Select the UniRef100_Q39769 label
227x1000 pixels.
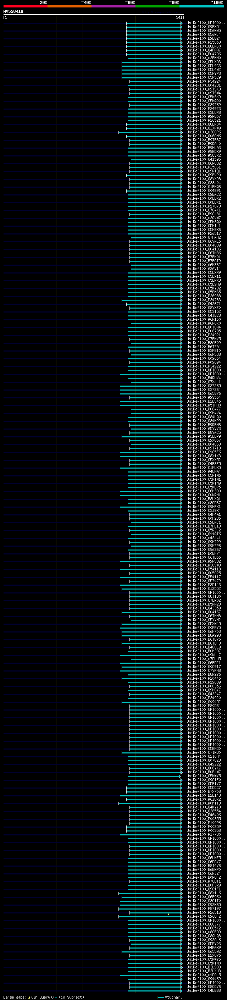click(x=204, y=105)
